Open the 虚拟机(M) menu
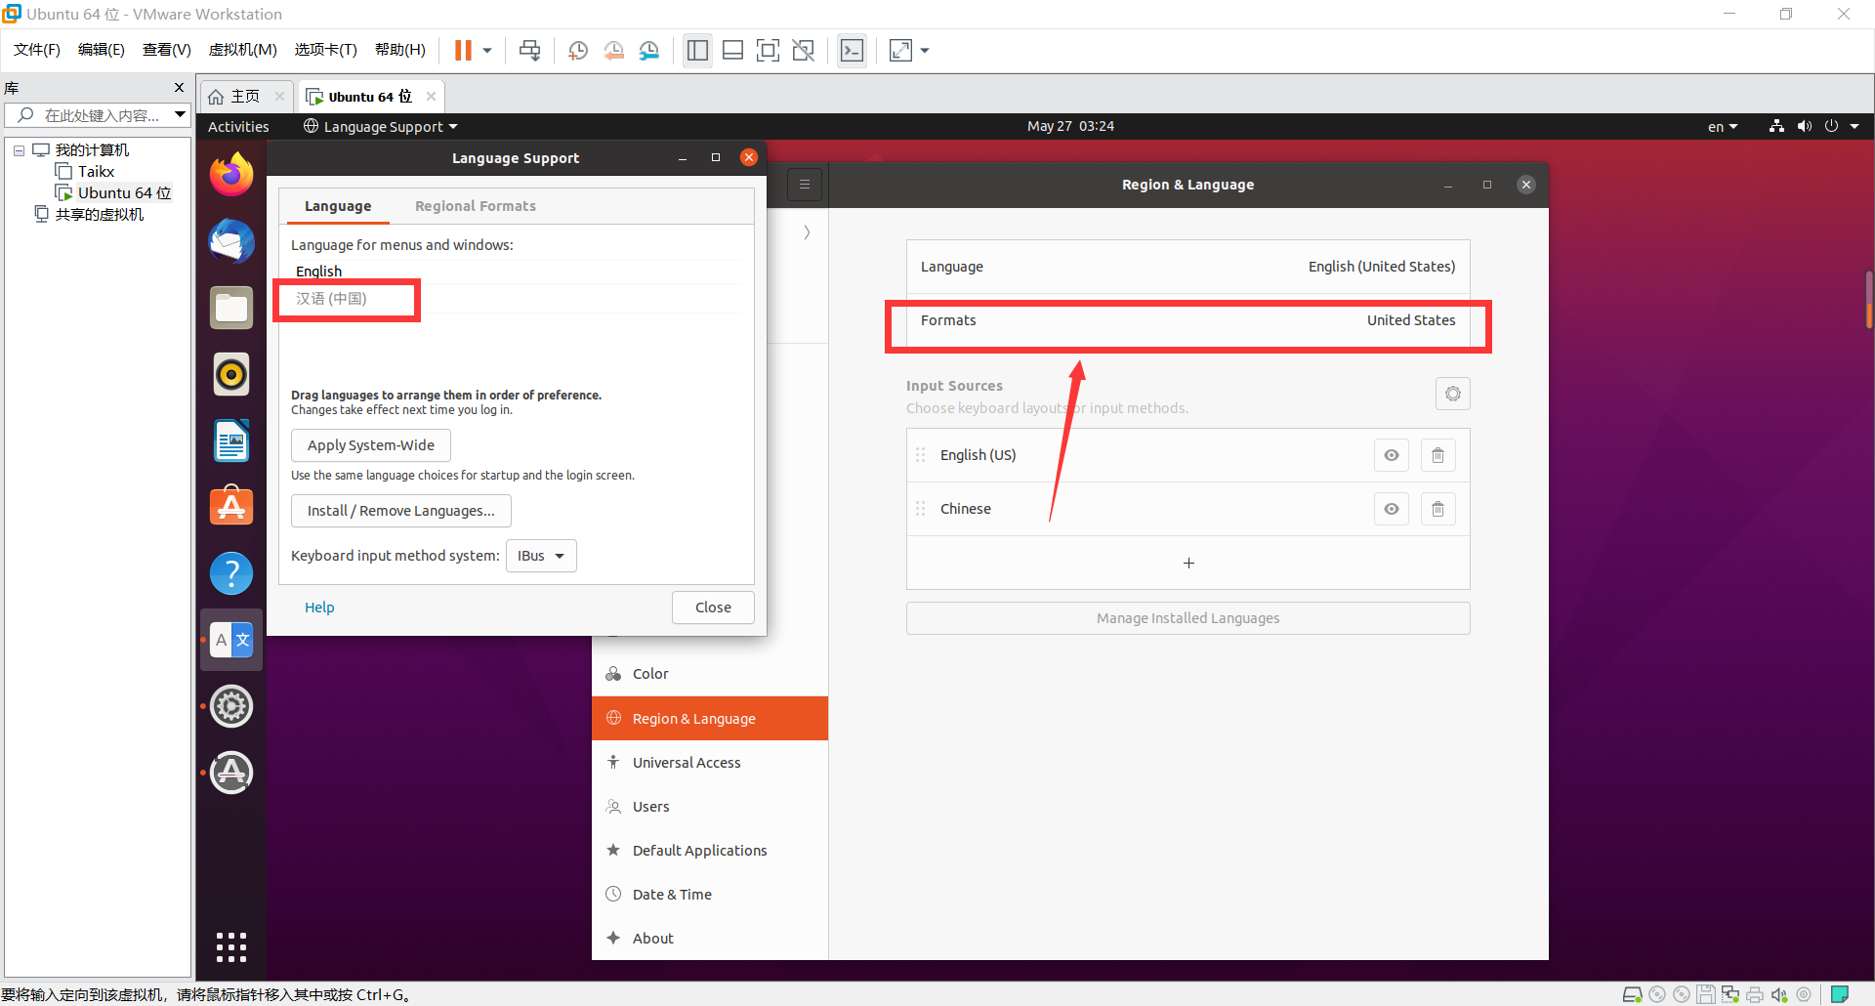Screen dimensions: 1875x1006 click(242, 49)
